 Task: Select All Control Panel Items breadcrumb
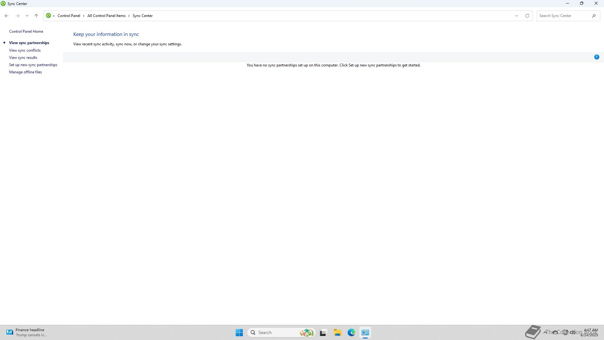(106, 16)
